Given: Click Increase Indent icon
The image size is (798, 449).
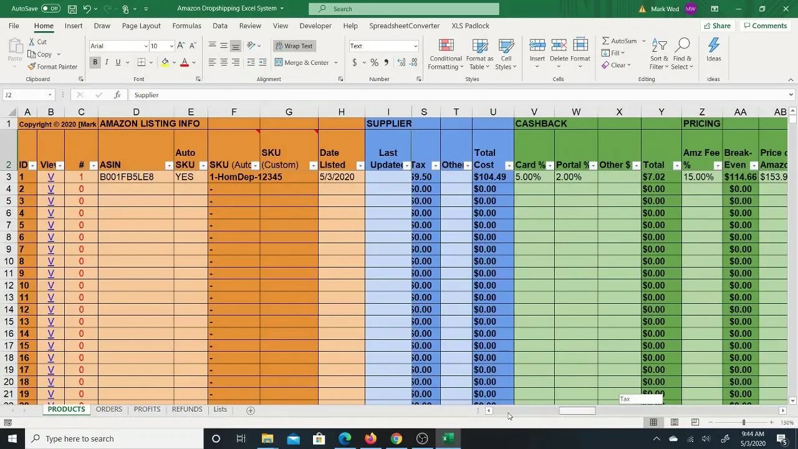Looking at the screenshot, I should tap(262, 62).
